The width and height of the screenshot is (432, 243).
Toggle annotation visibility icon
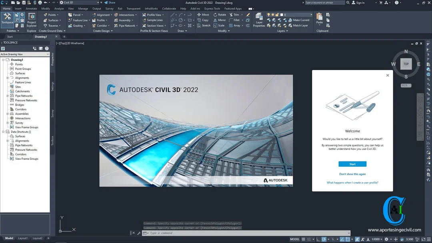[357, 239]
